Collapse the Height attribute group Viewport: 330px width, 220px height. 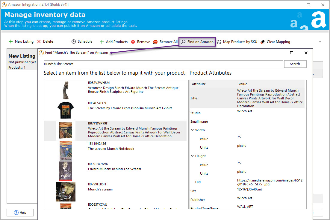192,156
